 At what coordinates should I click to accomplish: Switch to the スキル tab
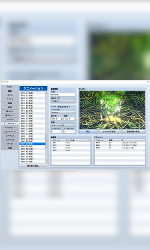pyautogui.click(x=10, y=95)
